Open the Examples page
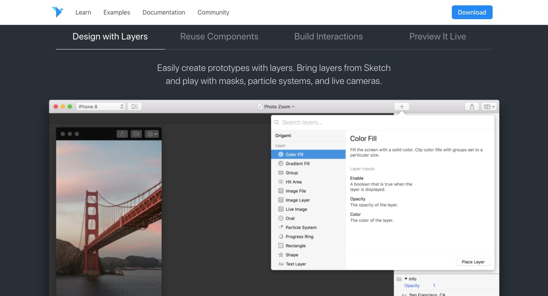Image resolution: width=548 pixels, height=296 pixels. [x=117, y=12]
